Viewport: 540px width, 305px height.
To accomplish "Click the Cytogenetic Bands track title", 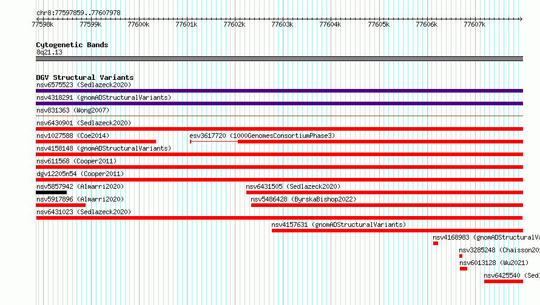I will point(72,45).
